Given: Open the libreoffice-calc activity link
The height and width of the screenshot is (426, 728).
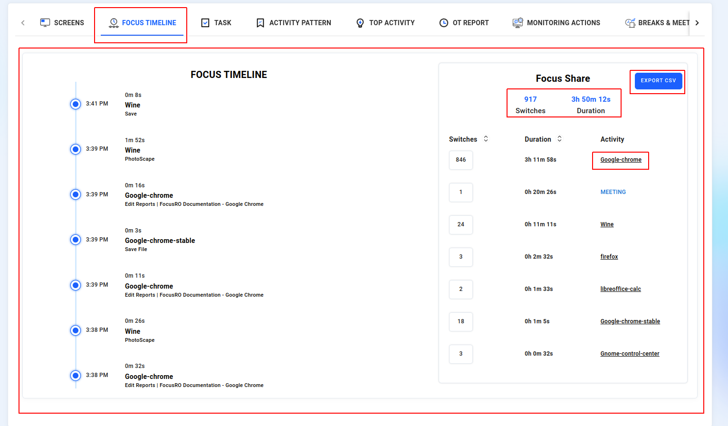Looking at the screenshot, I should 620,289.
